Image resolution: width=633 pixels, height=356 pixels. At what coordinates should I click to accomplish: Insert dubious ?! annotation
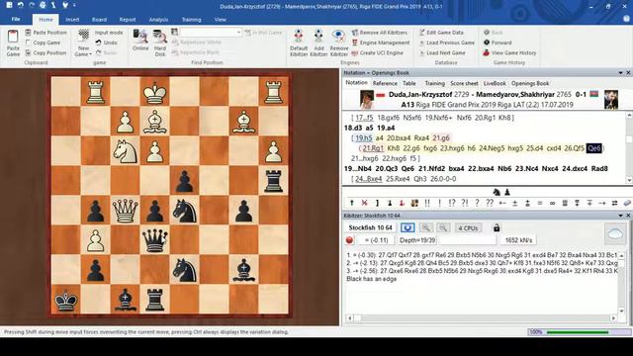coord(465,203)
